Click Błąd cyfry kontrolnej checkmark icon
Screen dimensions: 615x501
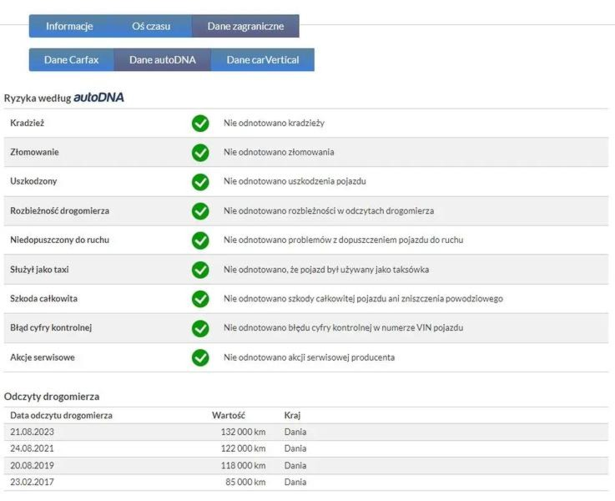tap(200, 328)
